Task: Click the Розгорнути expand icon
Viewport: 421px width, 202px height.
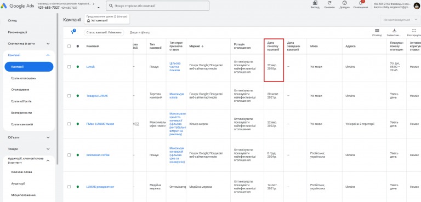Action: click(414, 31)
